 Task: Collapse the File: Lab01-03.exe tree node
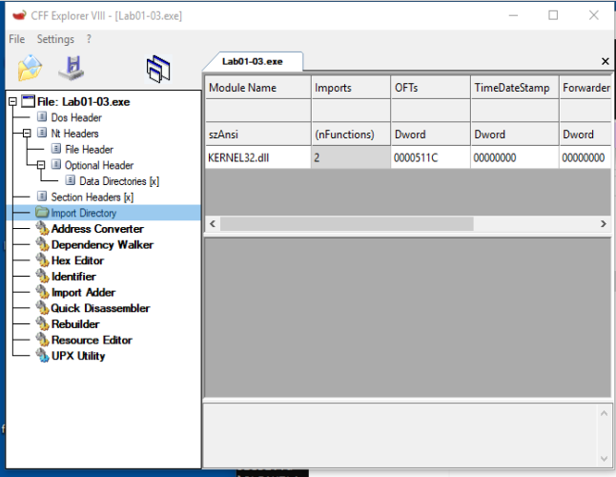[x=12, y=102]
